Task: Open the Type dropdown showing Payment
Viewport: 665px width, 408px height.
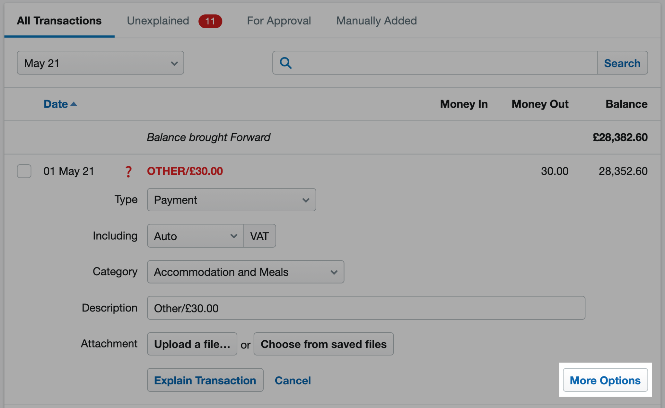Action: pyautogui.click(x=231, y=200)
